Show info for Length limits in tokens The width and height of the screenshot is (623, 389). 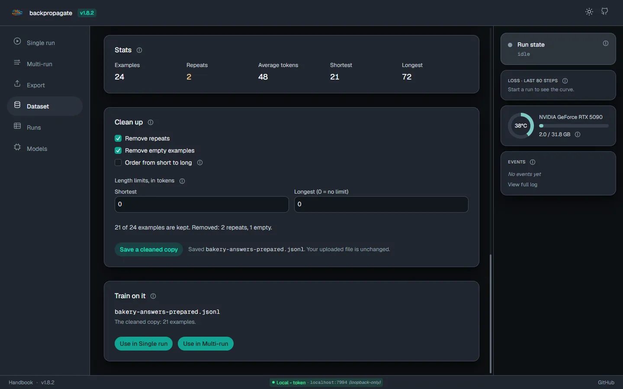point(182,181)
